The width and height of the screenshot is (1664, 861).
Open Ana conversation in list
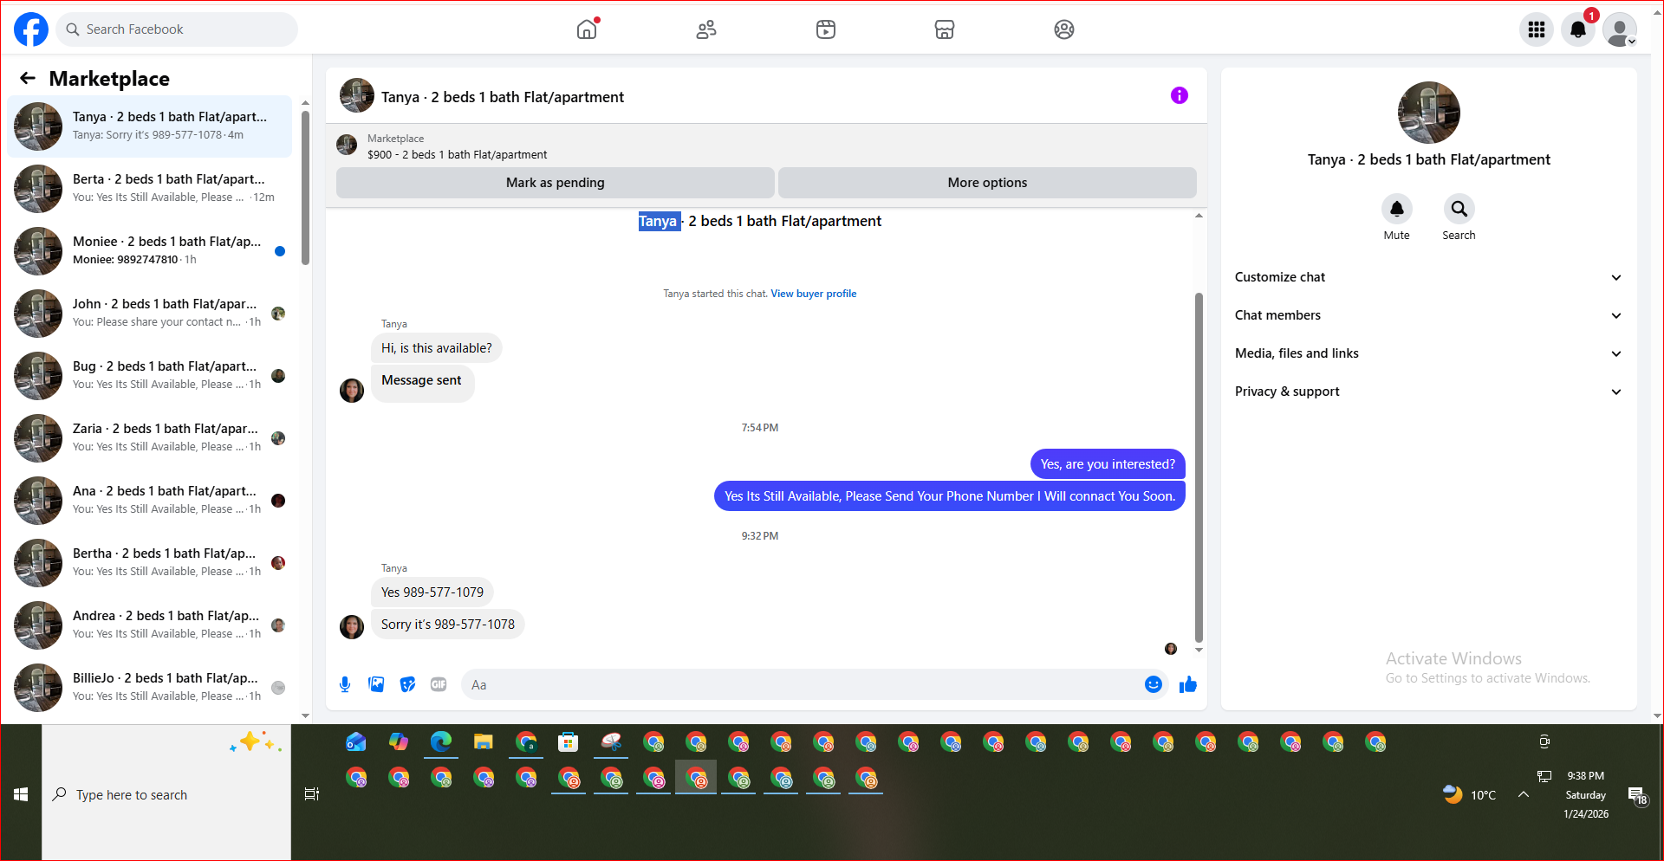150,500
